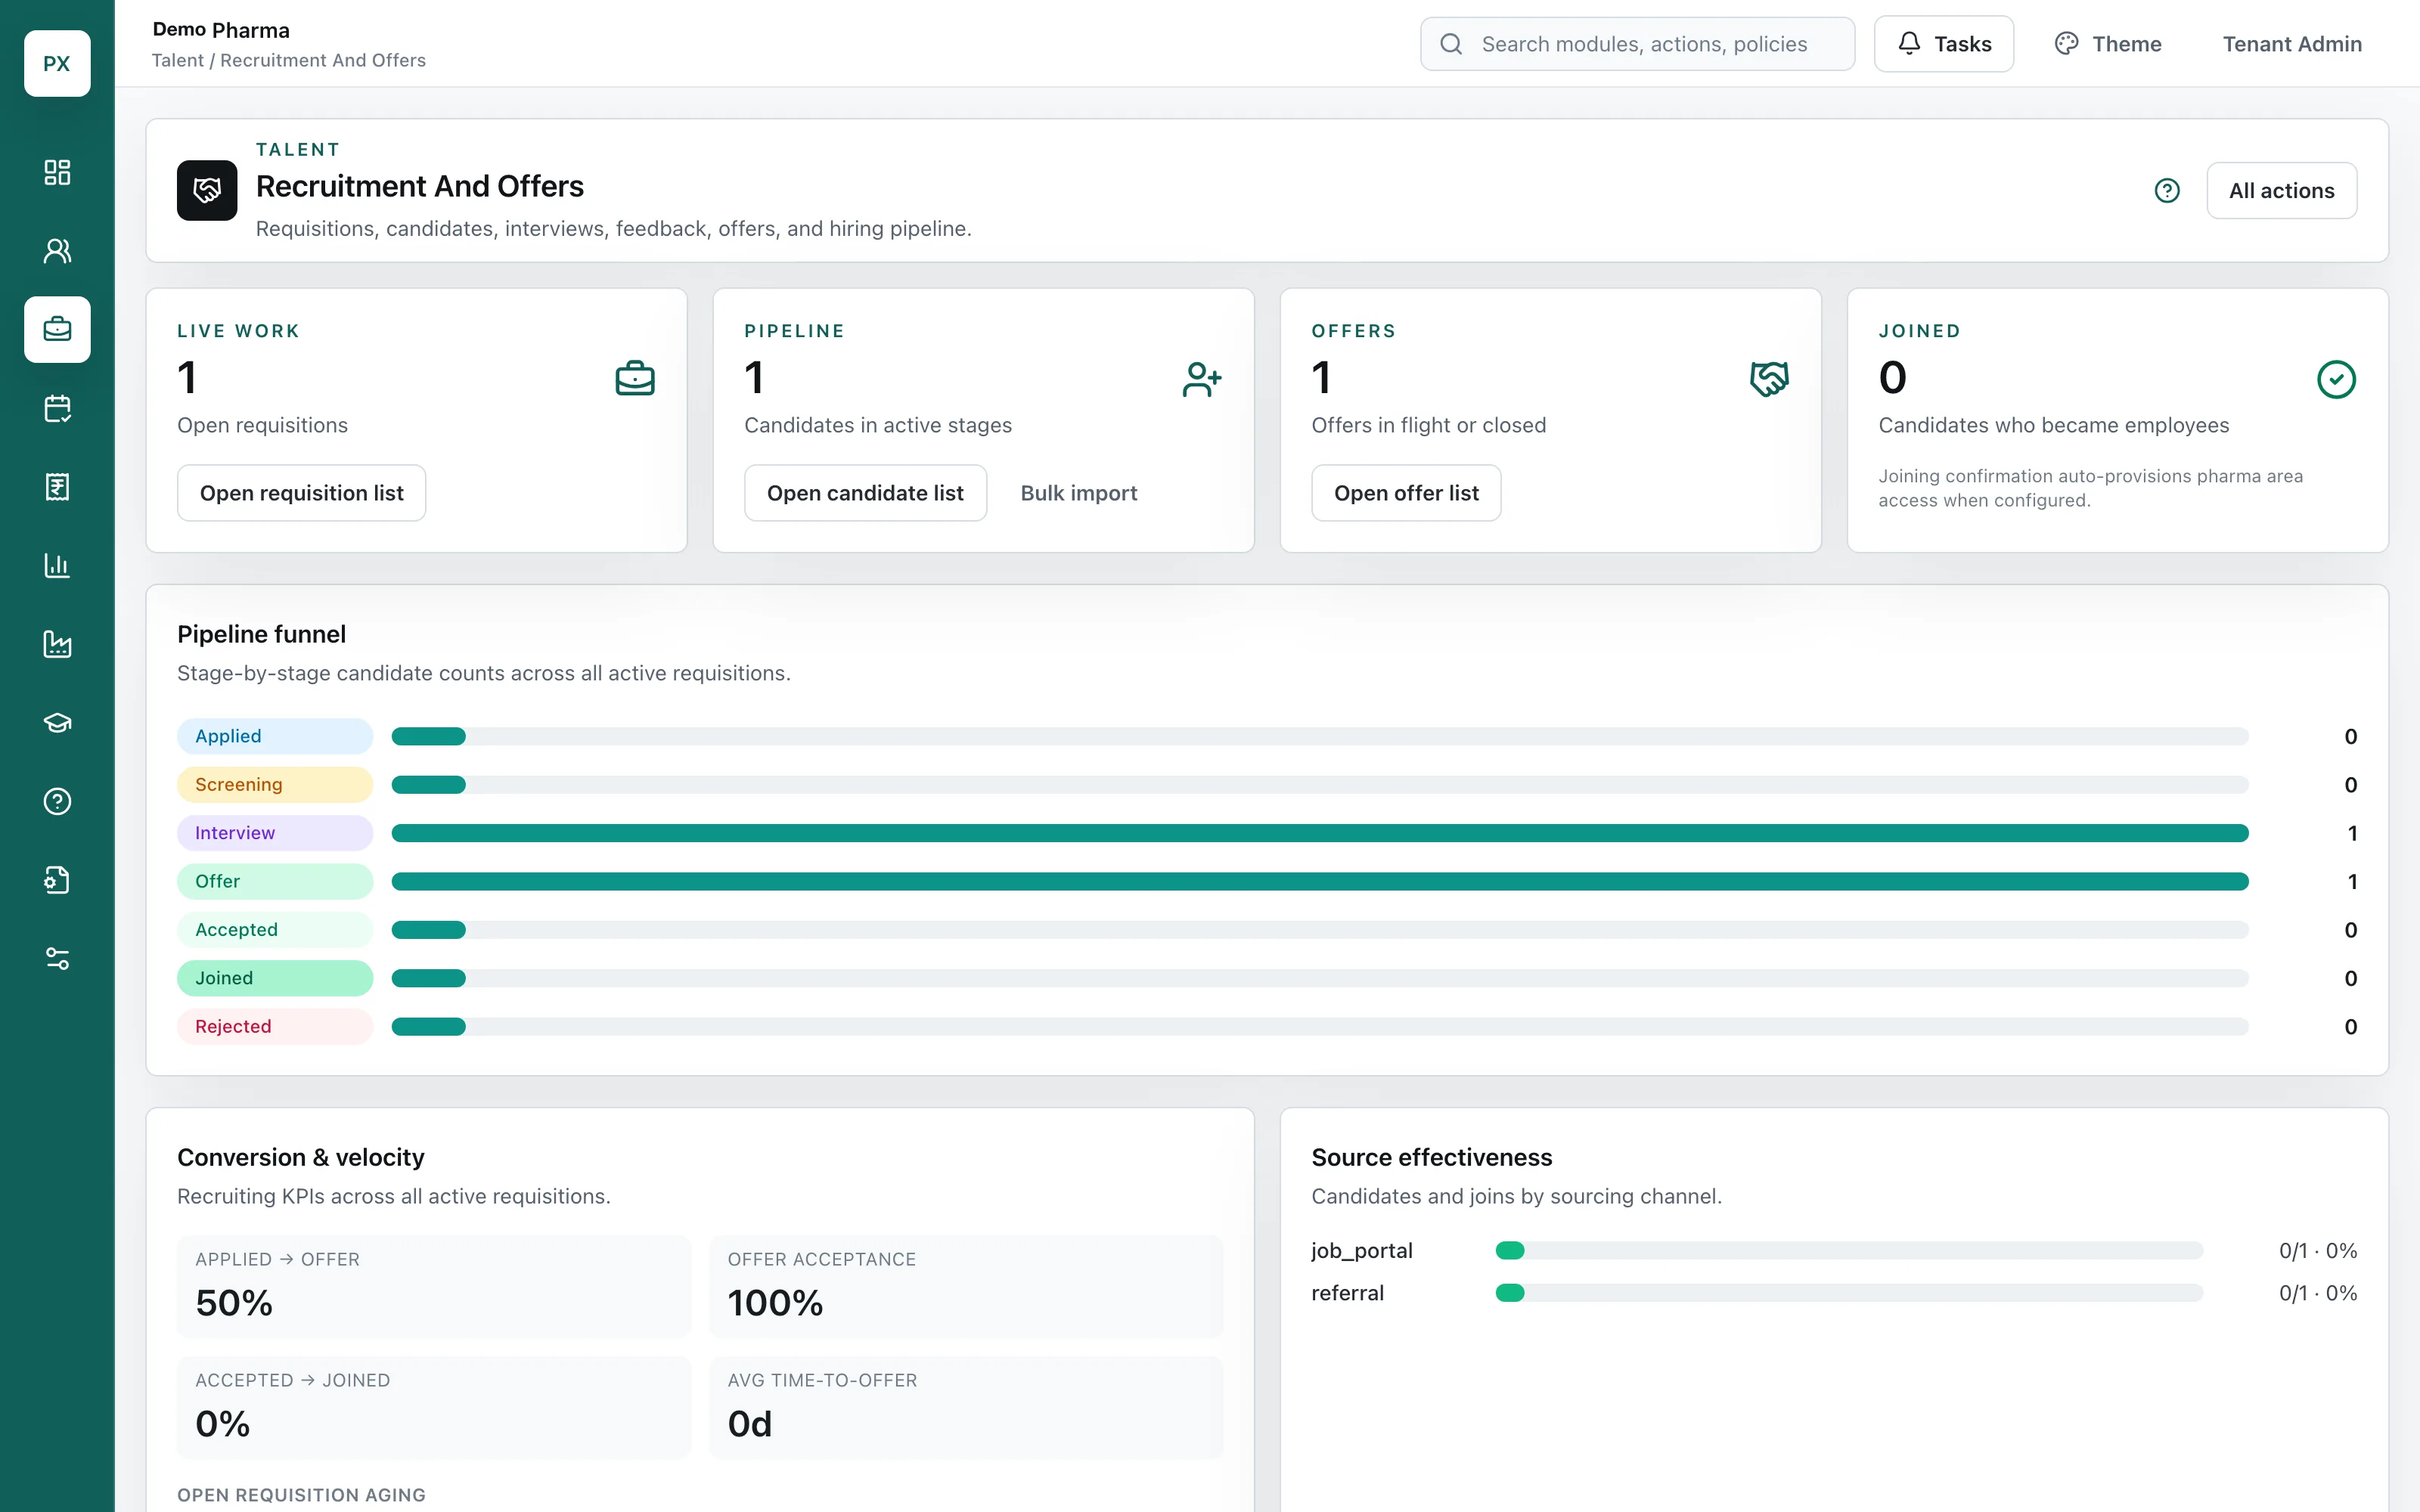Click the Interview stage bar
Screen dimensions: 2420x1512
[x=1320, y=833]
